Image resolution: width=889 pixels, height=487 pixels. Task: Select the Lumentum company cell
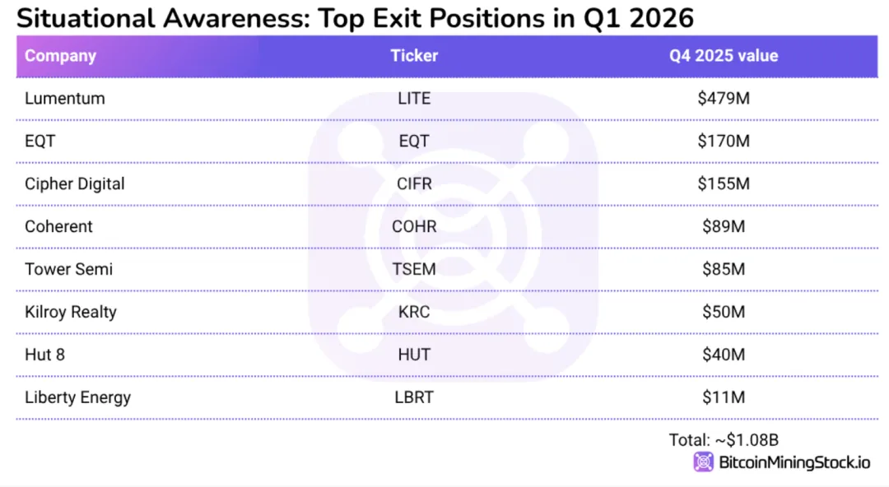click(65, 98)
